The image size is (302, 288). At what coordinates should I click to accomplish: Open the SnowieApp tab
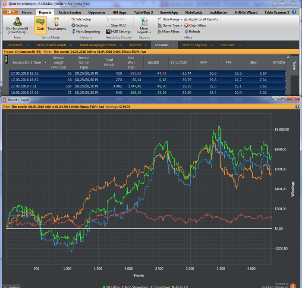pyautogui.click(x=169, y=13)
